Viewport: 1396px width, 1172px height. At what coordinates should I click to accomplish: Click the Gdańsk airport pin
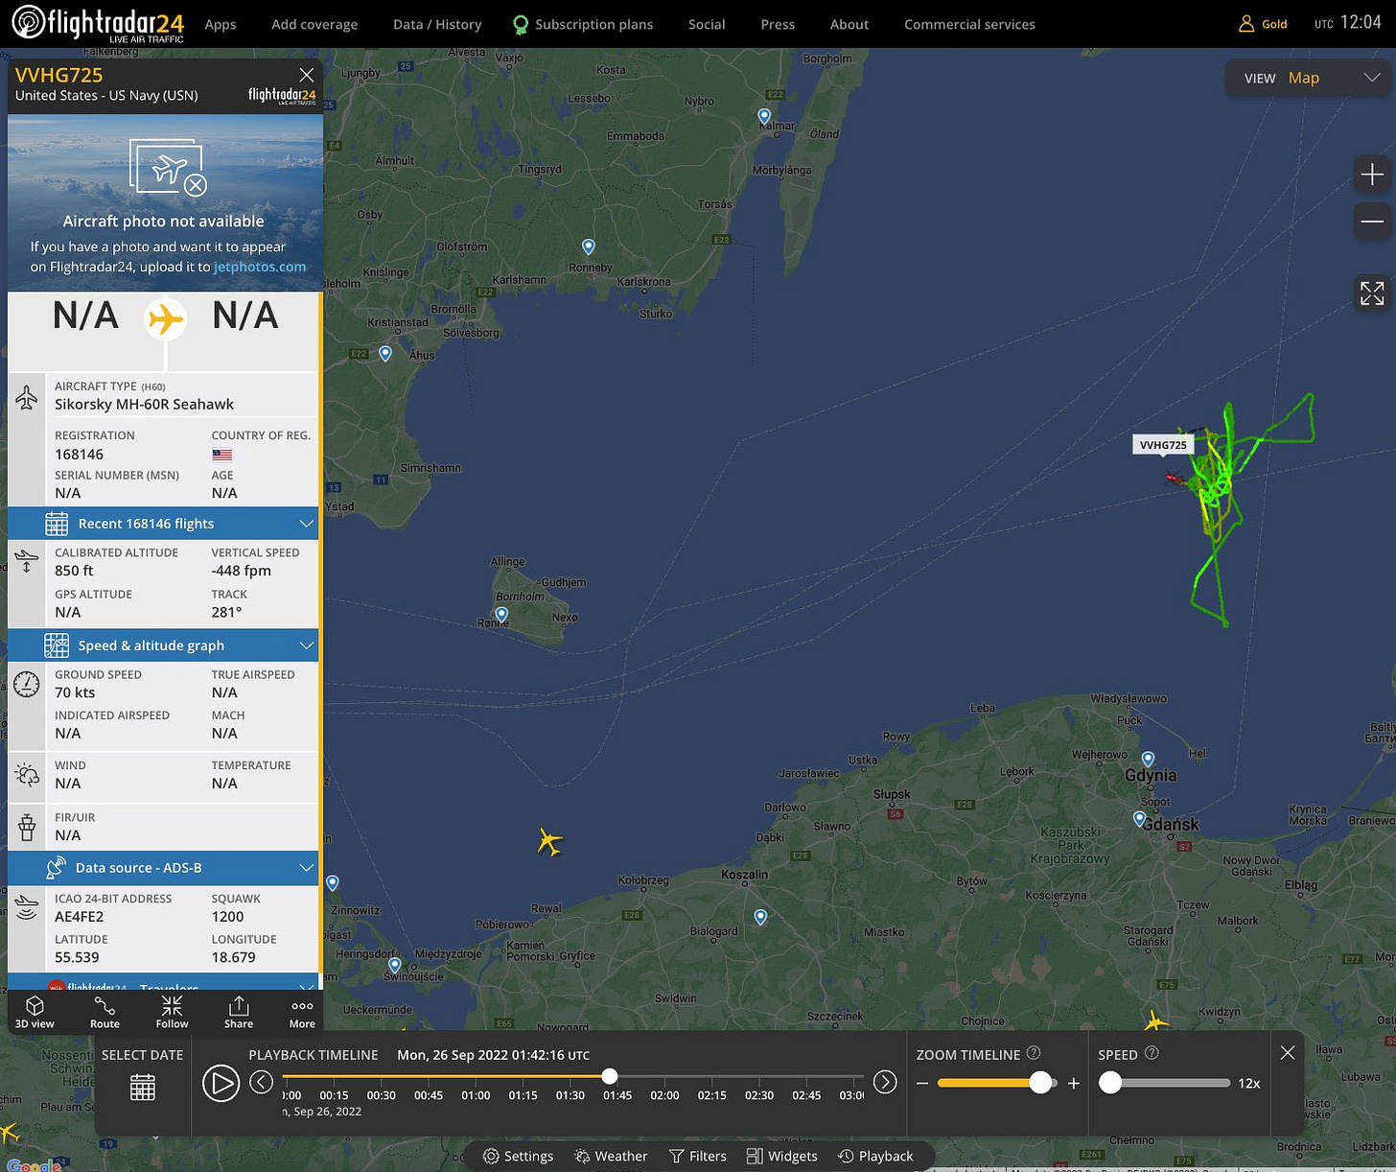pos(1139,819)
